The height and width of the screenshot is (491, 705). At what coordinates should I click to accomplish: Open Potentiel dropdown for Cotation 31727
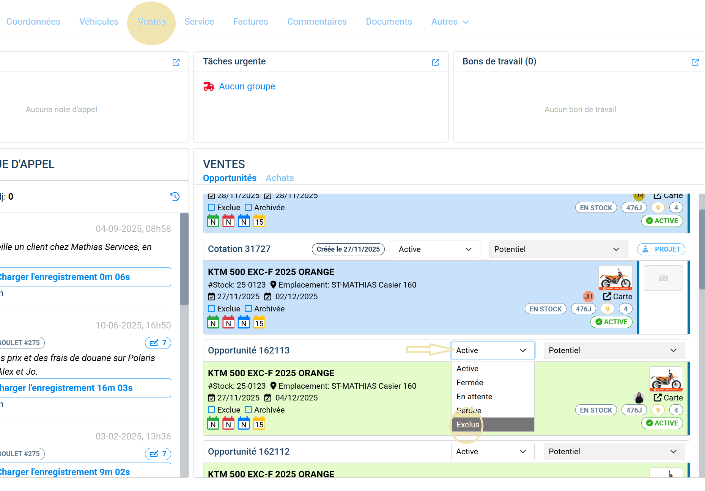coord(559,249)
